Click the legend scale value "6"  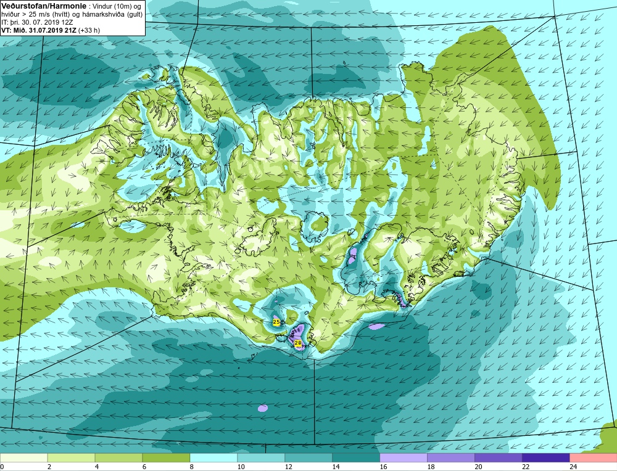click(144, 467)
